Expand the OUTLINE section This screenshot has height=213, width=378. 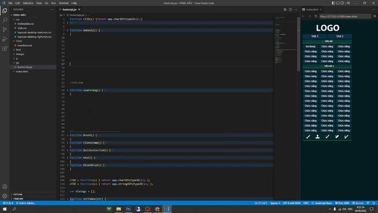(x=17, y=195)
